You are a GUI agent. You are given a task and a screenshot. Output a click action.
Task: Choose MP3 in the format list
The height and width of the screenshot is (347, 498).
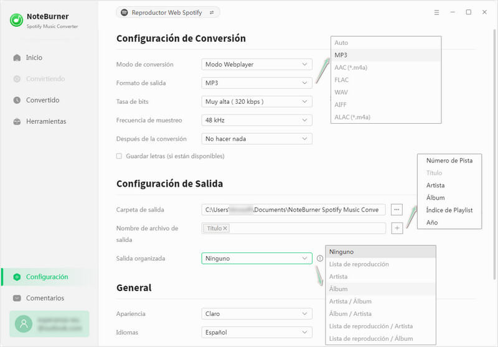pyautogui.click(x=386, y=55)
